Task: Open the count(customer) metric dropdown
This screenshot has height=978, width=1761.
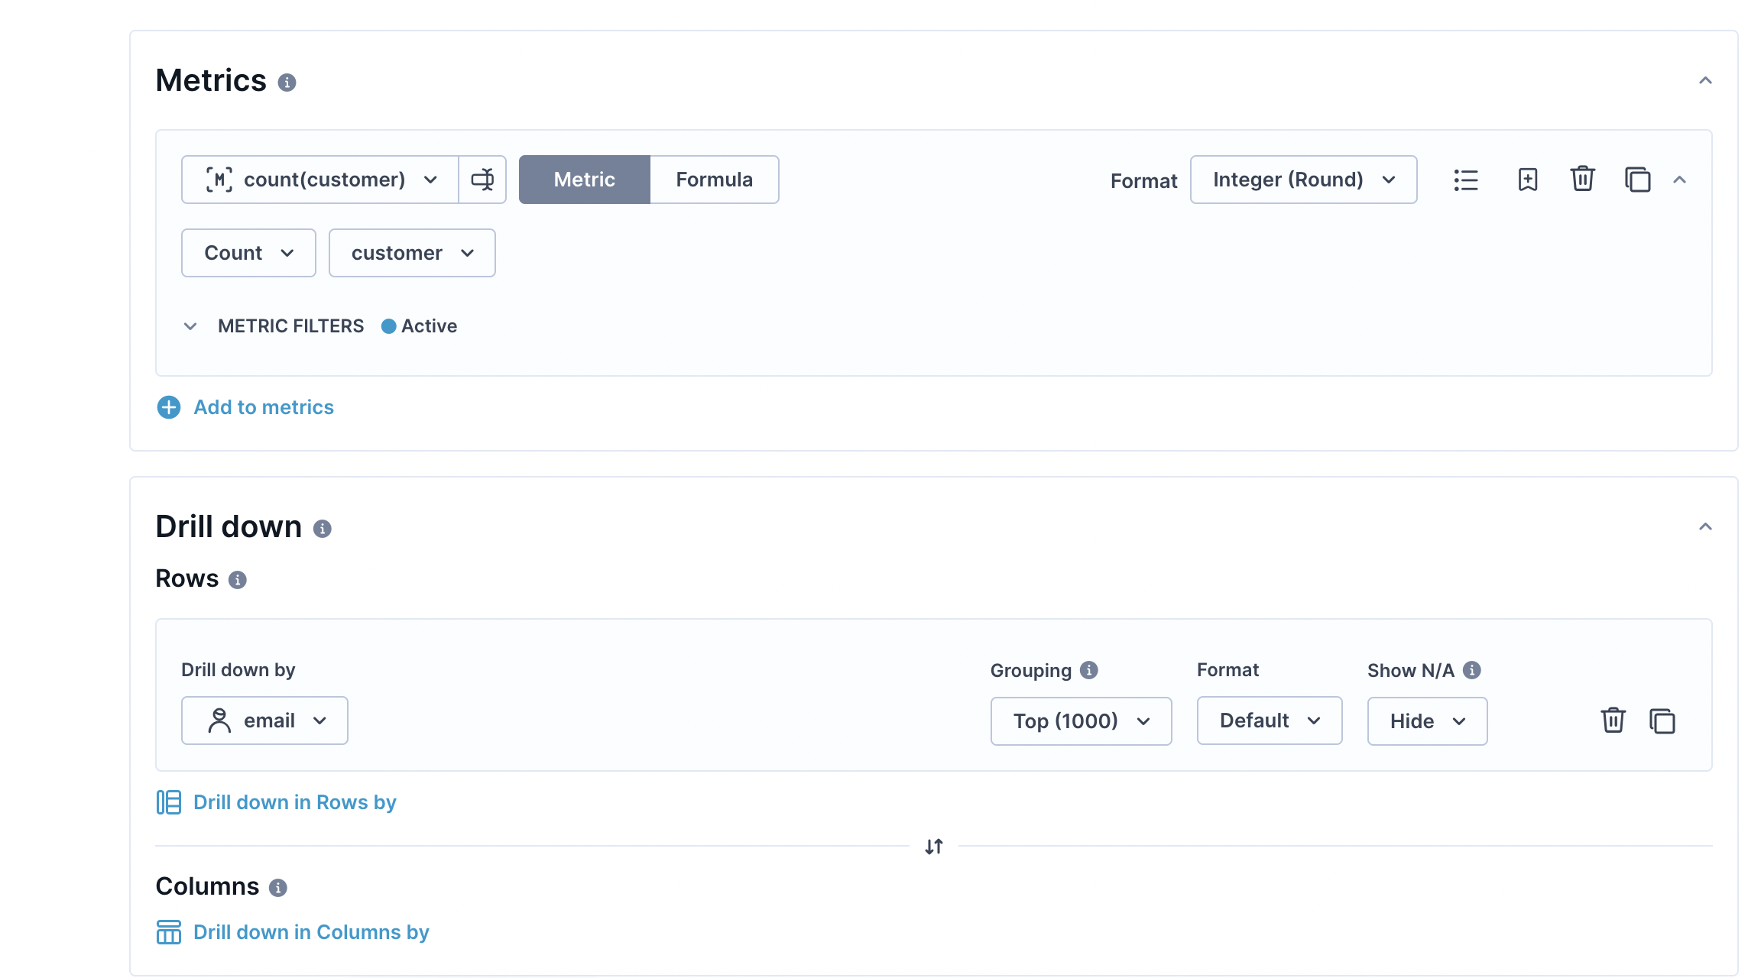Action: 320,180
